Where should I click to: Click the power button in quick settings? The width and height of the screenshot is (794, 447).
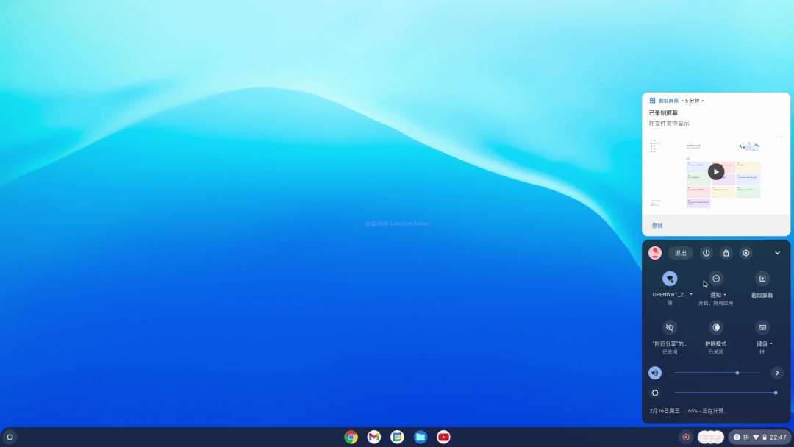pyautogui.click(x=706, y=253)
